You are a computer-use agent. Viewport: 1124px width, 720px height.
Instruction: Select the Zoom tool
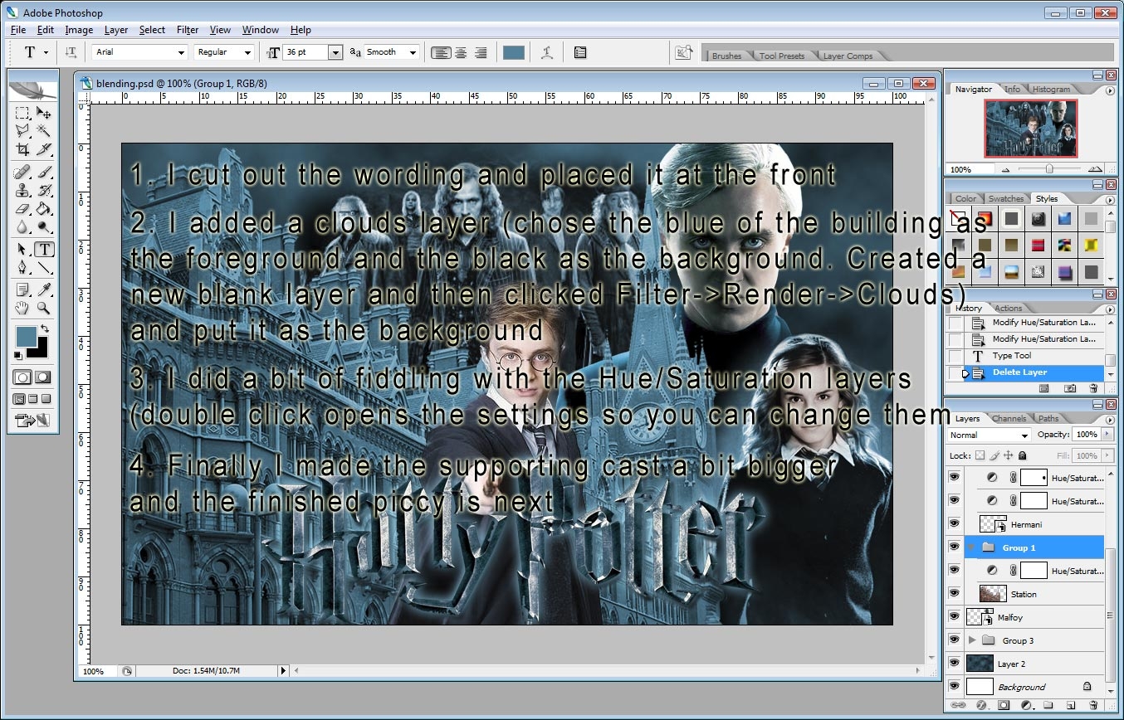pyautogui.click(x=44, y=309)
